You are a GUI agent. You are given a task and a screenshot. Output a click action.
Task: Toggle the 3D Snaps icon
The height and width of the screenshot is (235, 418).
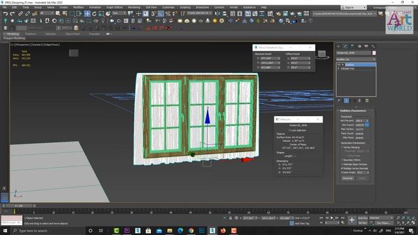click(153, 14)
